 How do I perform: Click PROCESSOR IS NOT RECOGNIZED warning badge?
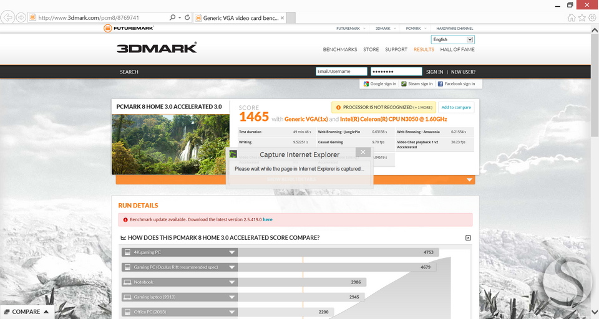point(384,108)
